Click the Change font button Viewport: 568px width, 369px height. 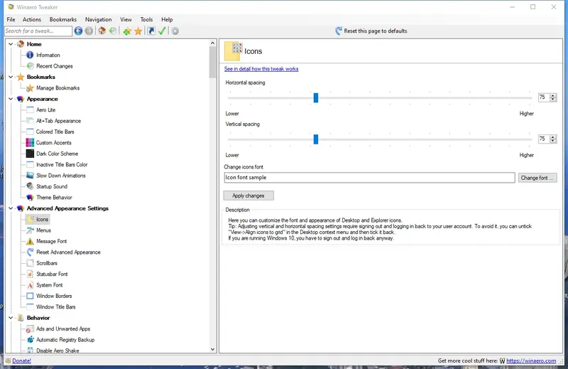pos(537,178)
